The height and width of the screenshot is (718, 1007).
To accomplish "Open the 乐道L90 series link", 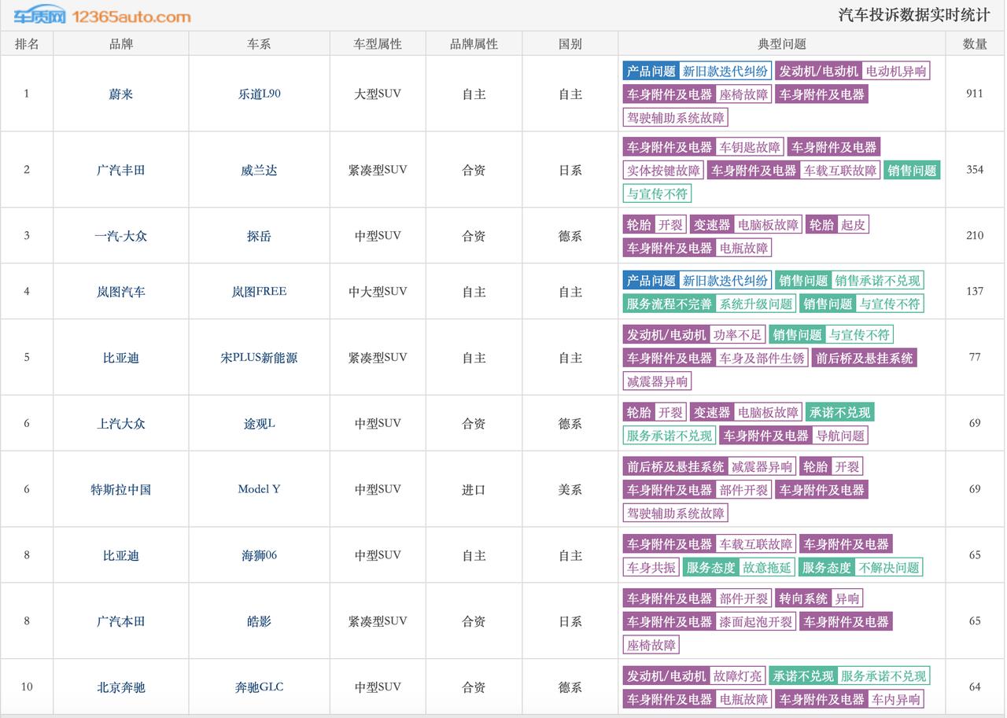I will (259, 94).
